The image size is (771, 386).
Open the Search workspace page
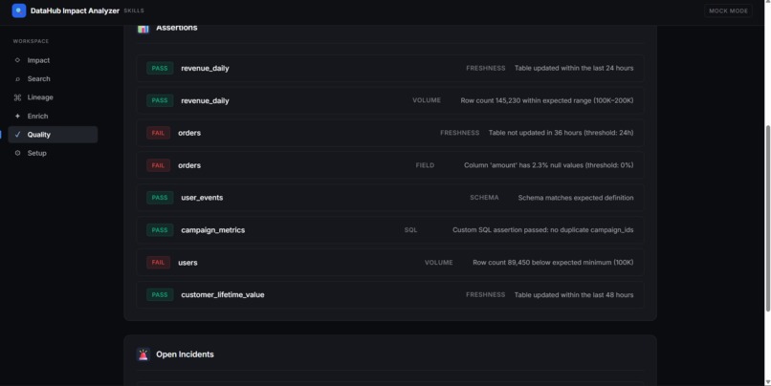pos(53,79)
